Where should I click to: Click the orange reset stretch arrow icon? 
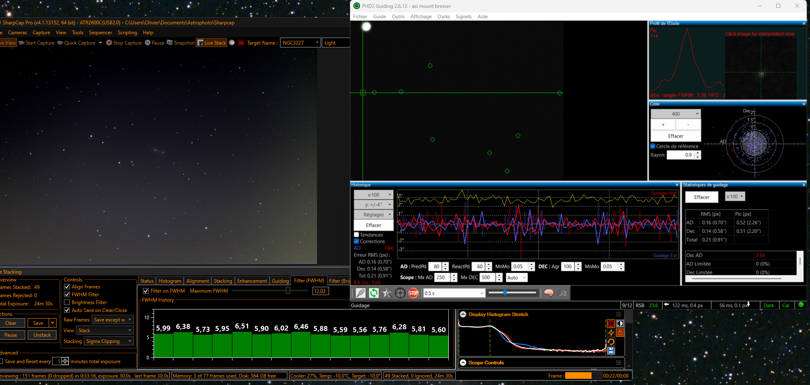[x=611, y=342]
